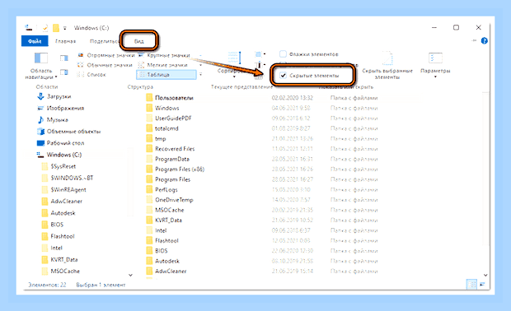
Task: Select the tmp folder
Action: tap(161, 138)
